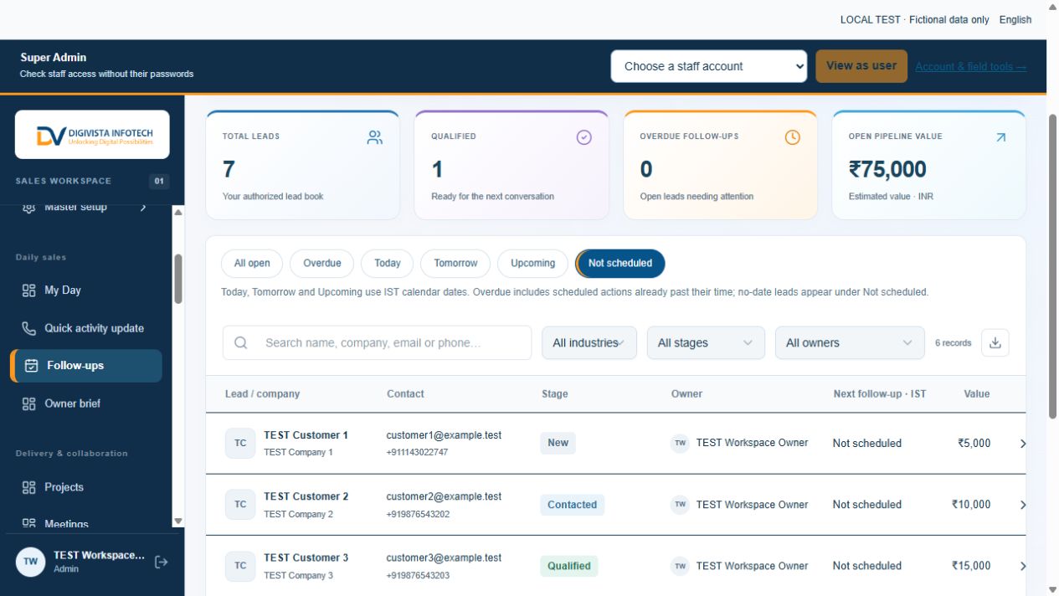Click the main page vertical scrollbar
This screenshot has width=1059, height=596.
pyautogui.click(x=1052, y=265)
